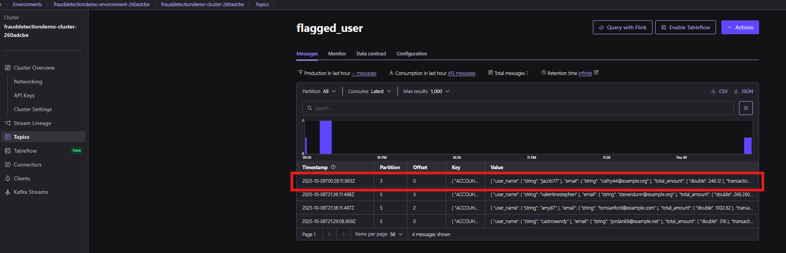The width and height of the screenshot is (786, 253).
Task: Click the Timestamp format clock icon
Action: (x=333, y=167)
